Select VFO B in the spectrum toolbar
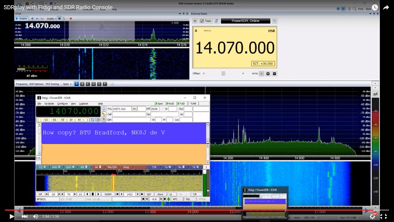The image size is (394, 222). pyautogui.click(x=82, y=84)
